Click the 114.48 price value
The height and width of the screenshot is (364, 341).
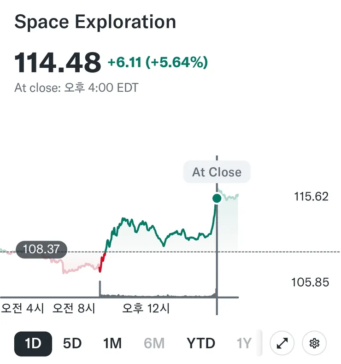pos(58,62)
